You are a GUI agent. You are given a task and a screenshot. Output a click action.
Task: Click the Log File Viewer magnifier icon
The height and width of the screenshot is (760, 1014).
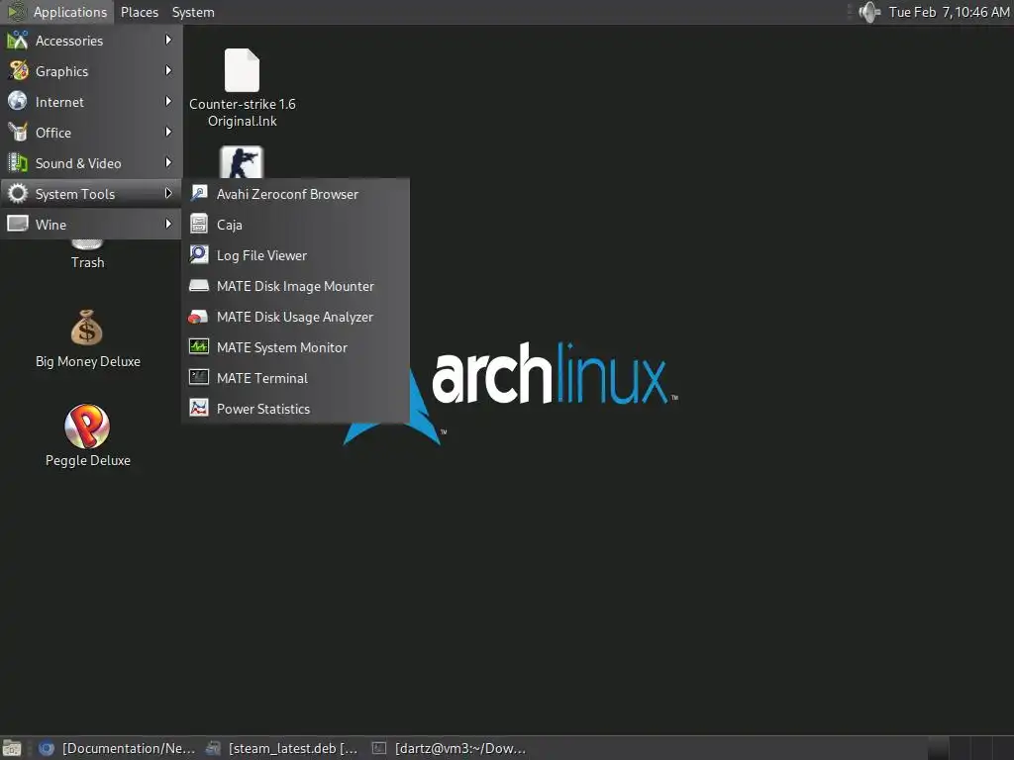[x=198, y=254]
